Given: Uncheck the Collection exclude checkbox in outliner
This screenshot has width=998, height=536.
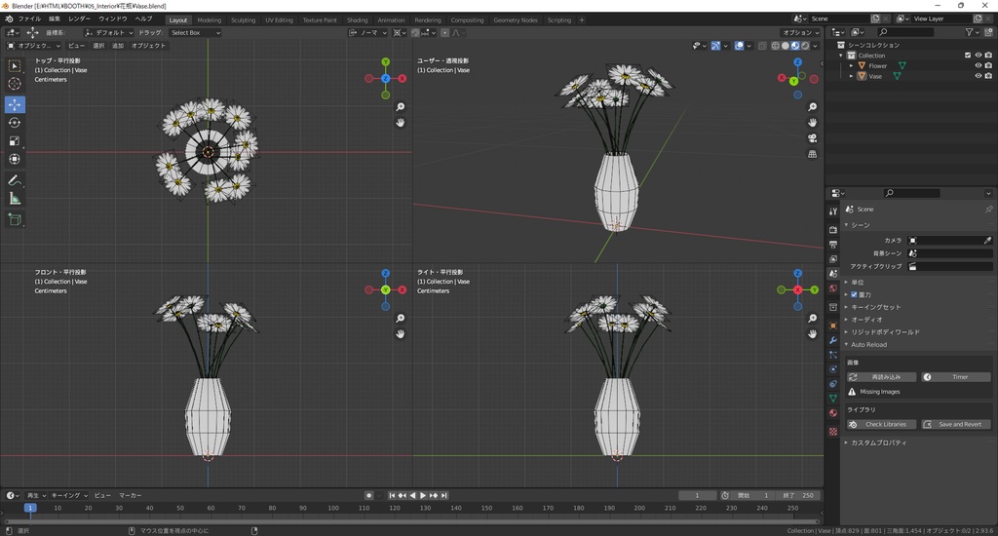Looking at the screenshot, I should 968,56.
